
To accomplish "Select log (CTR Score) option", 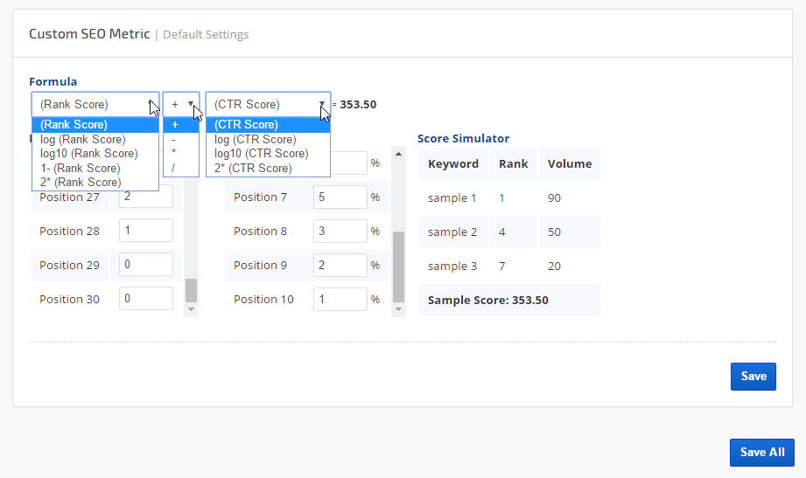I will (x=256, y=140).
